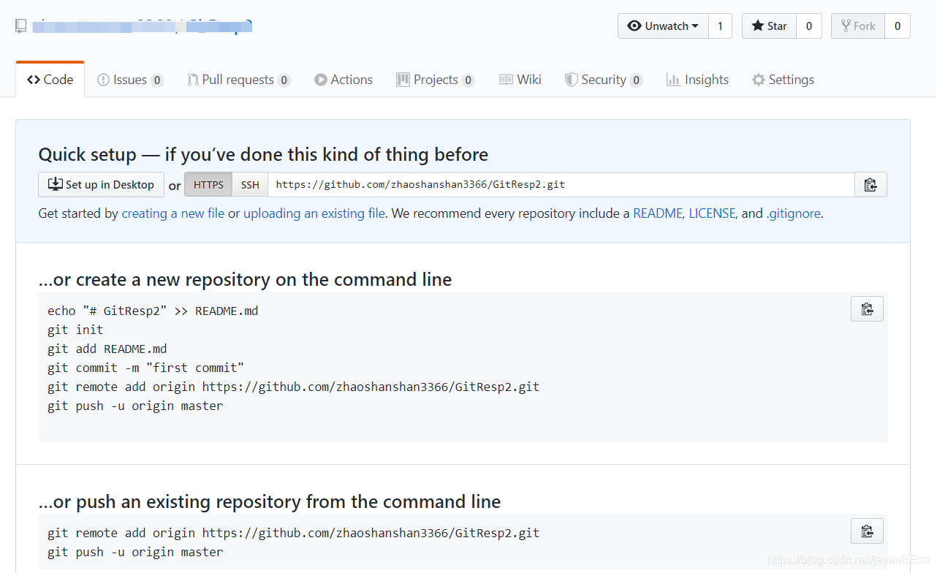
Task: Click the echo "# GitResp2" command line
Action: pyautogui.click(x=153, y=311)
